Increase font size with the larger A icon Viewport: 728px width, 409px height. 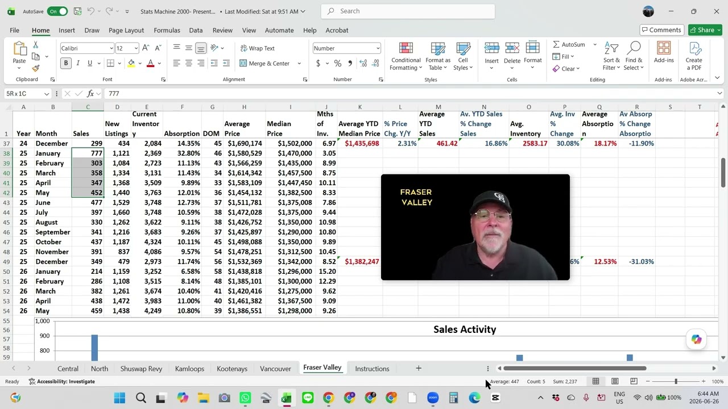click(146, 48)
